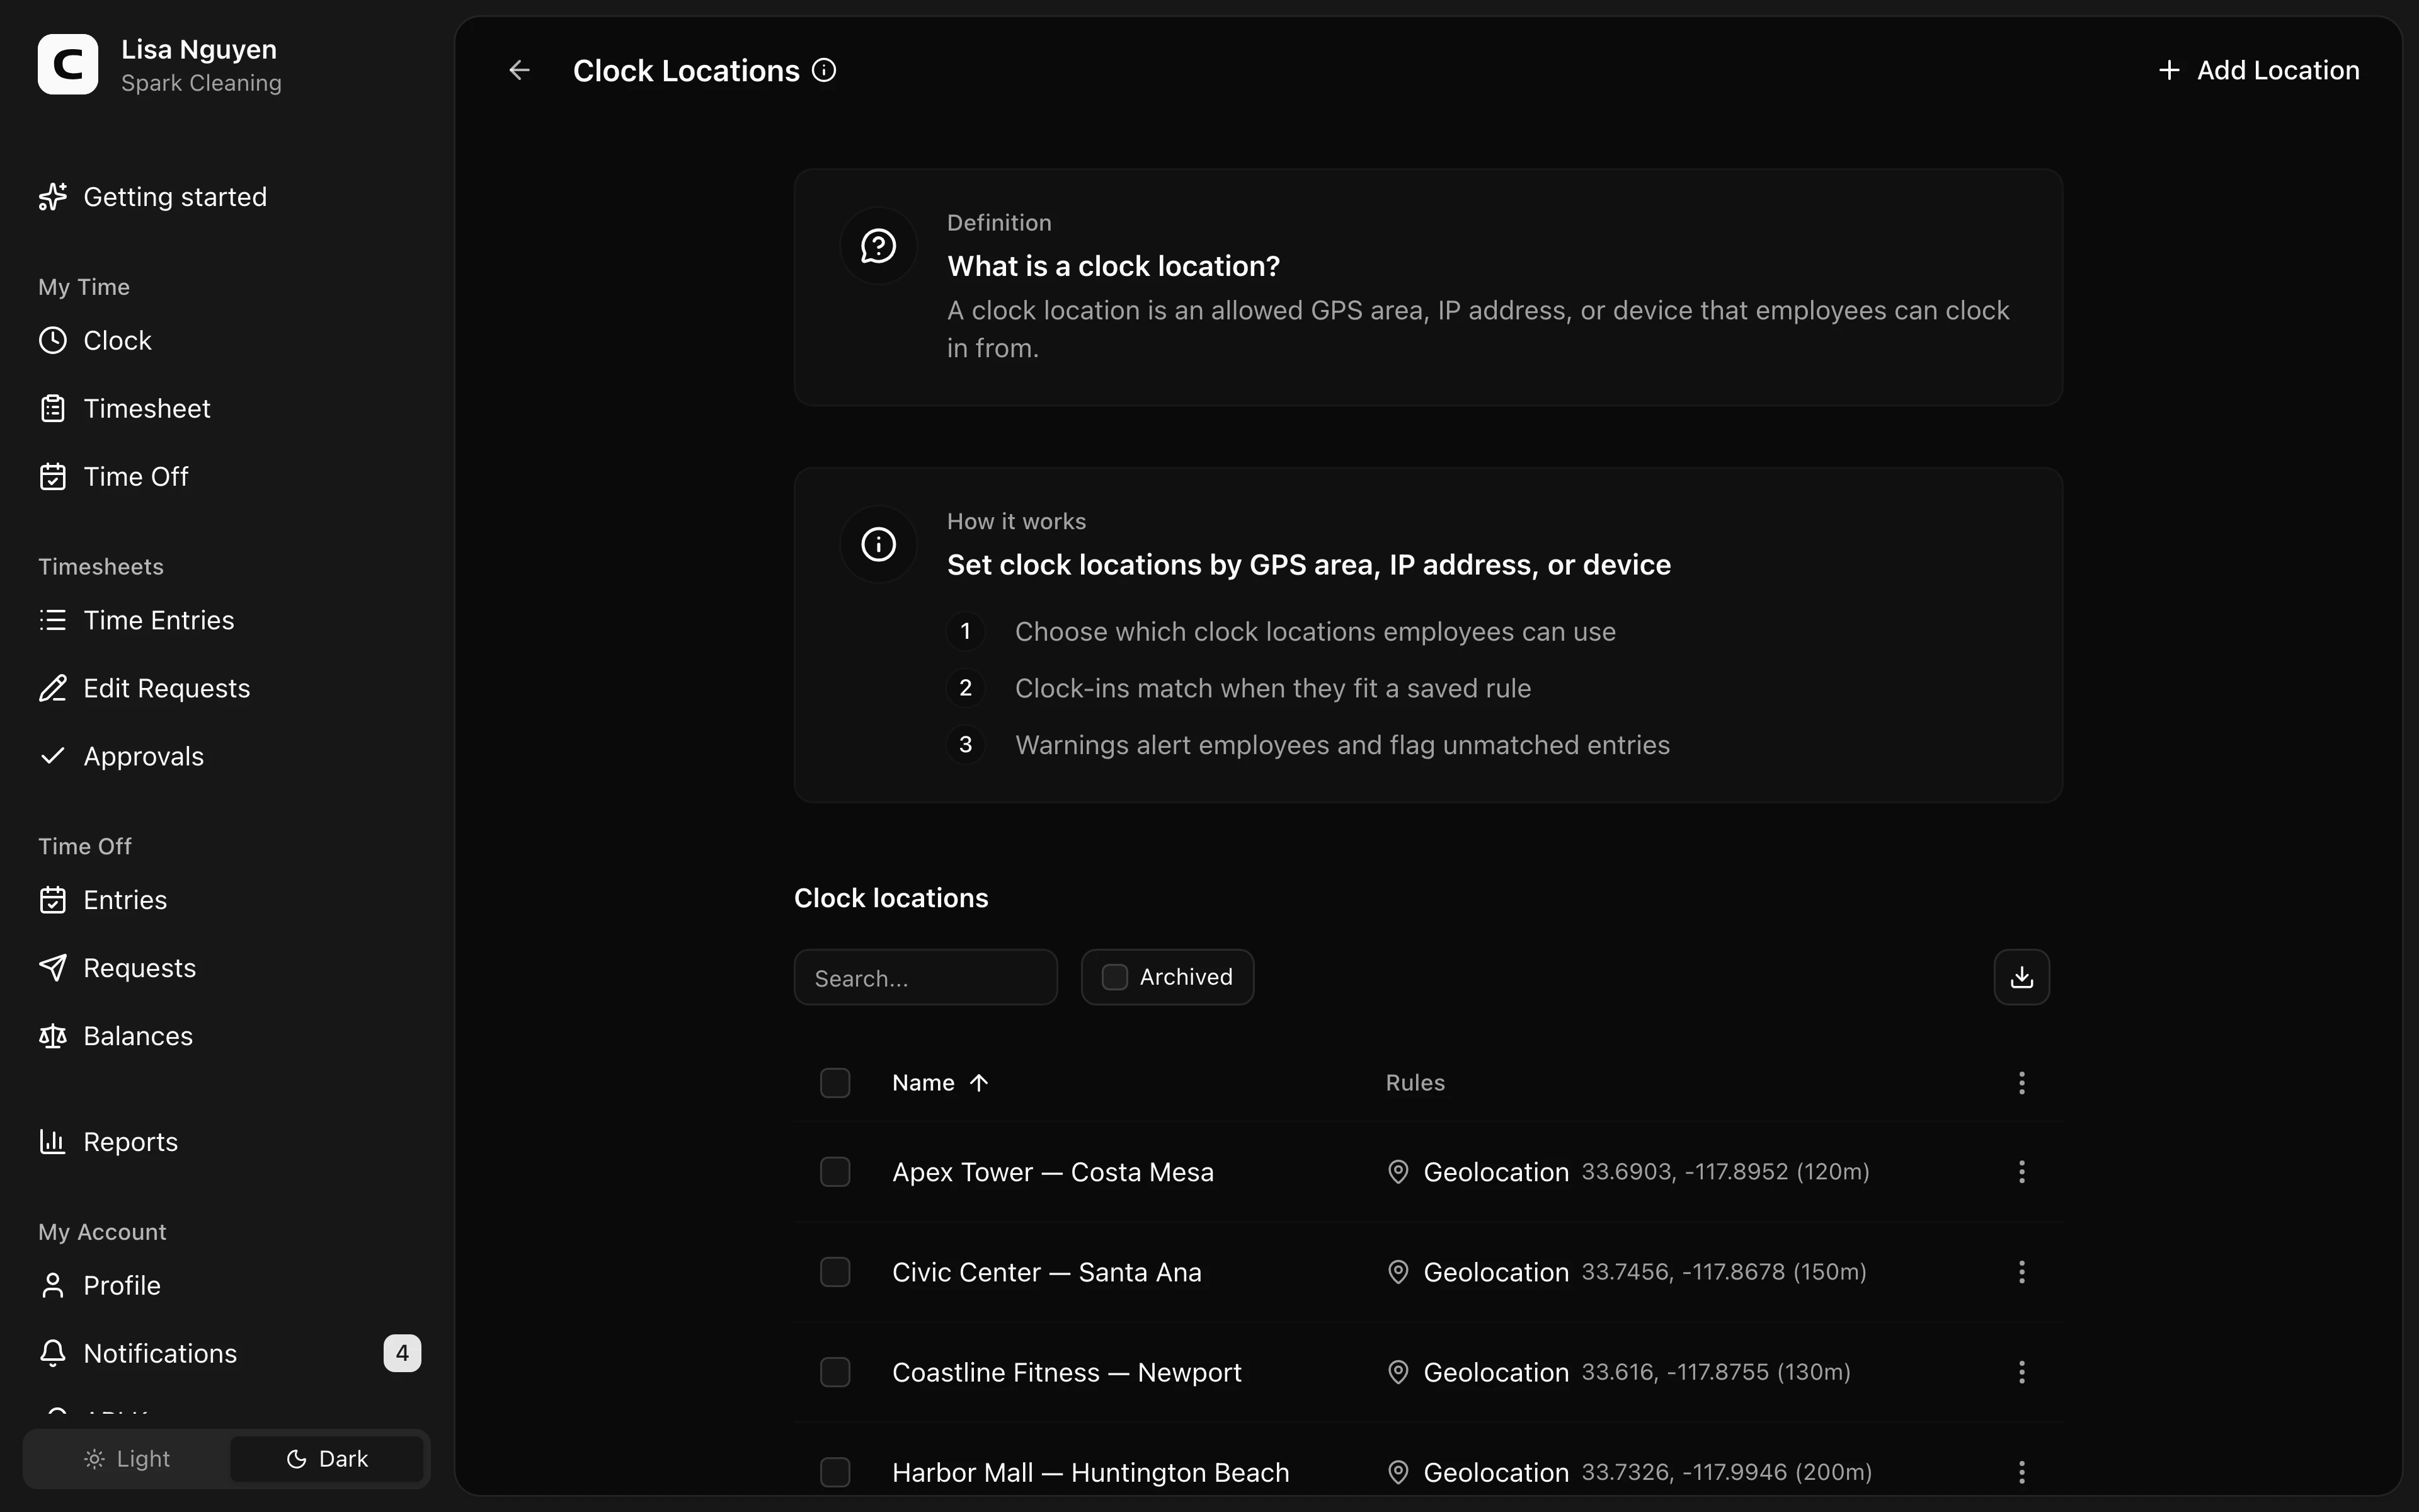Click the download export icon
Viewport: 2419px width, 1512px height.
pos(2021,977)
